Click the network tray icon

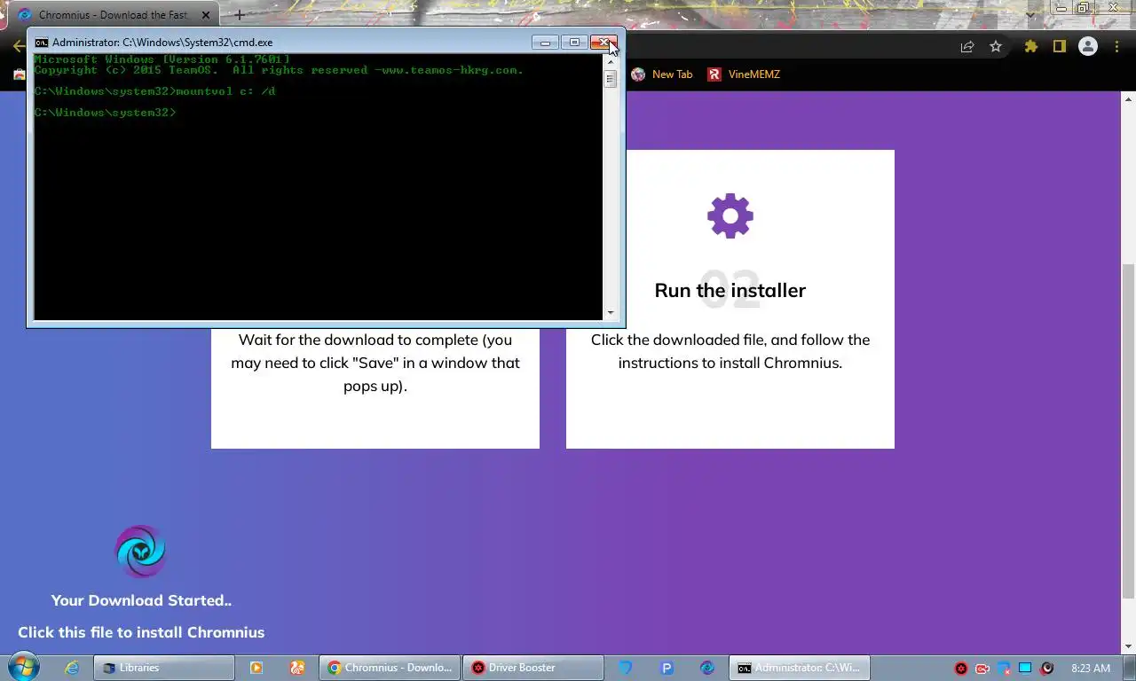(x=1004, y=669)
